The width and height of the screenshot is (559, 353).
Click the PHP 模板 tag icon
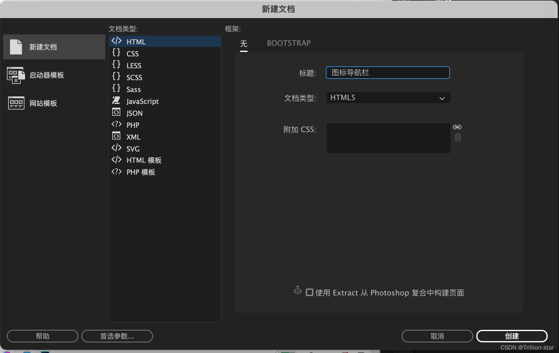[x=117, y=171]
